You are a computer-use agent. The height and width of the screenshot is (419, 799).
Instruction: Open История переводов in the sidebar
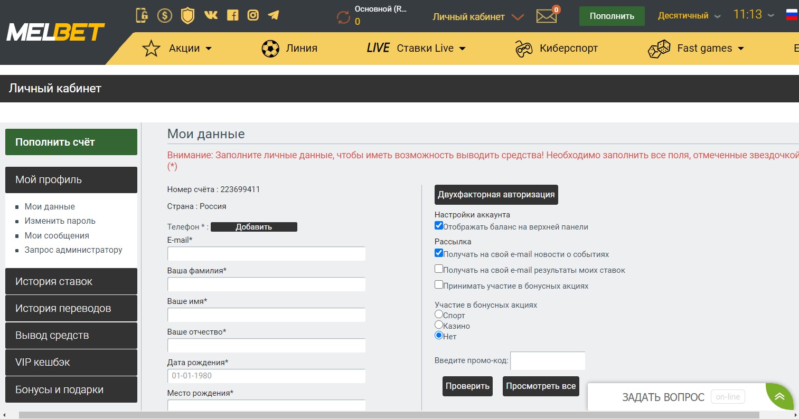point(71,308)
